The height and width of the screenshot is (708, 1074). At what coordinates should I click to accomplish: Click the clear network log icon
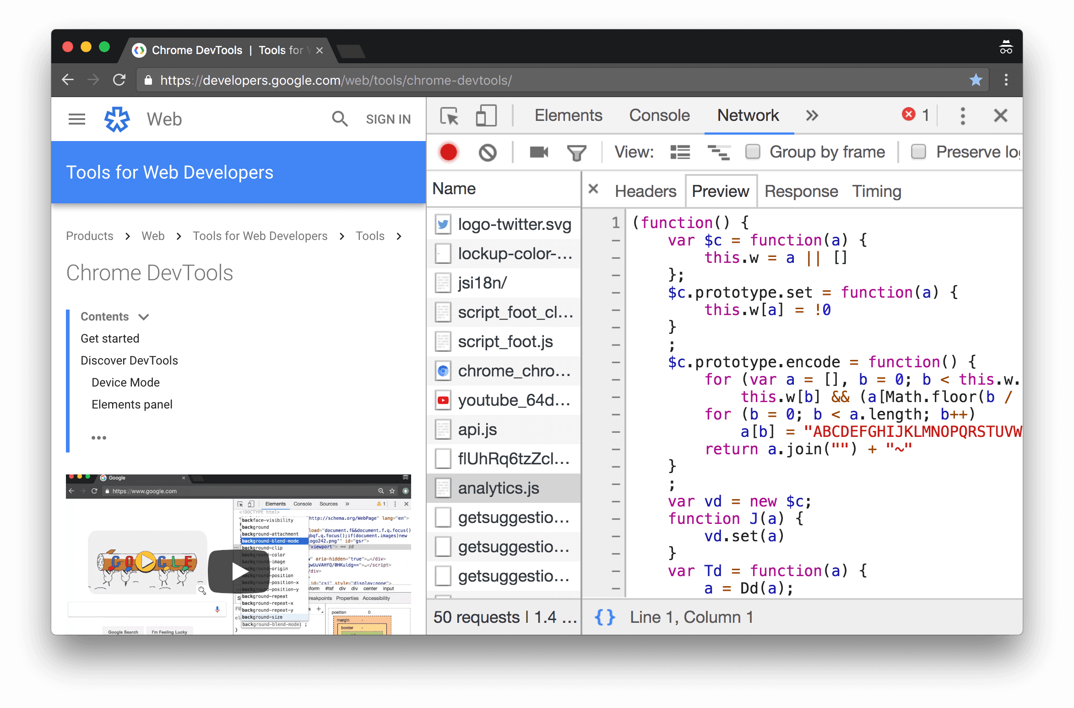click(x=488, y=153)
